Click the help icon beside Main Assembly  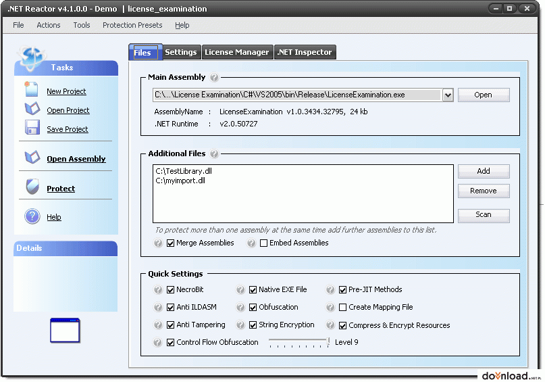click(215, 77)
